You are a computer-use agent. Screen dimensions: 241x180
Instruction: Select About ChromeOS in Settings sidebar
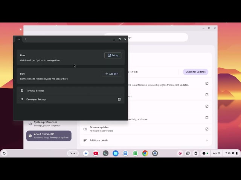(x=49, y=136)
